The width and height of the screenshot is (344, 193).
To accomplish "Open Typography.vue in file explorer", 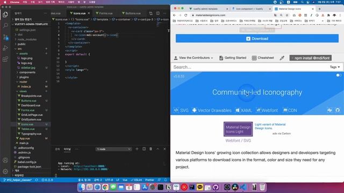I will (31, 133).
